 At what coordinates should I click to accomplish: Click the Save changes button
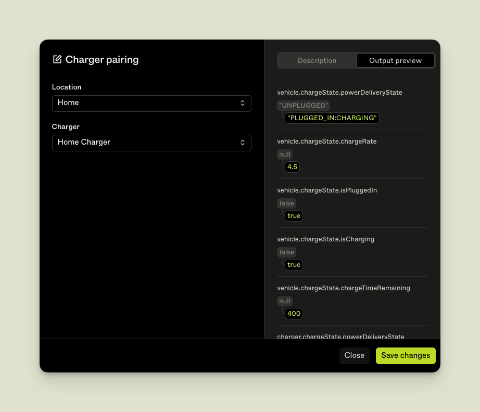click(406, 355)
